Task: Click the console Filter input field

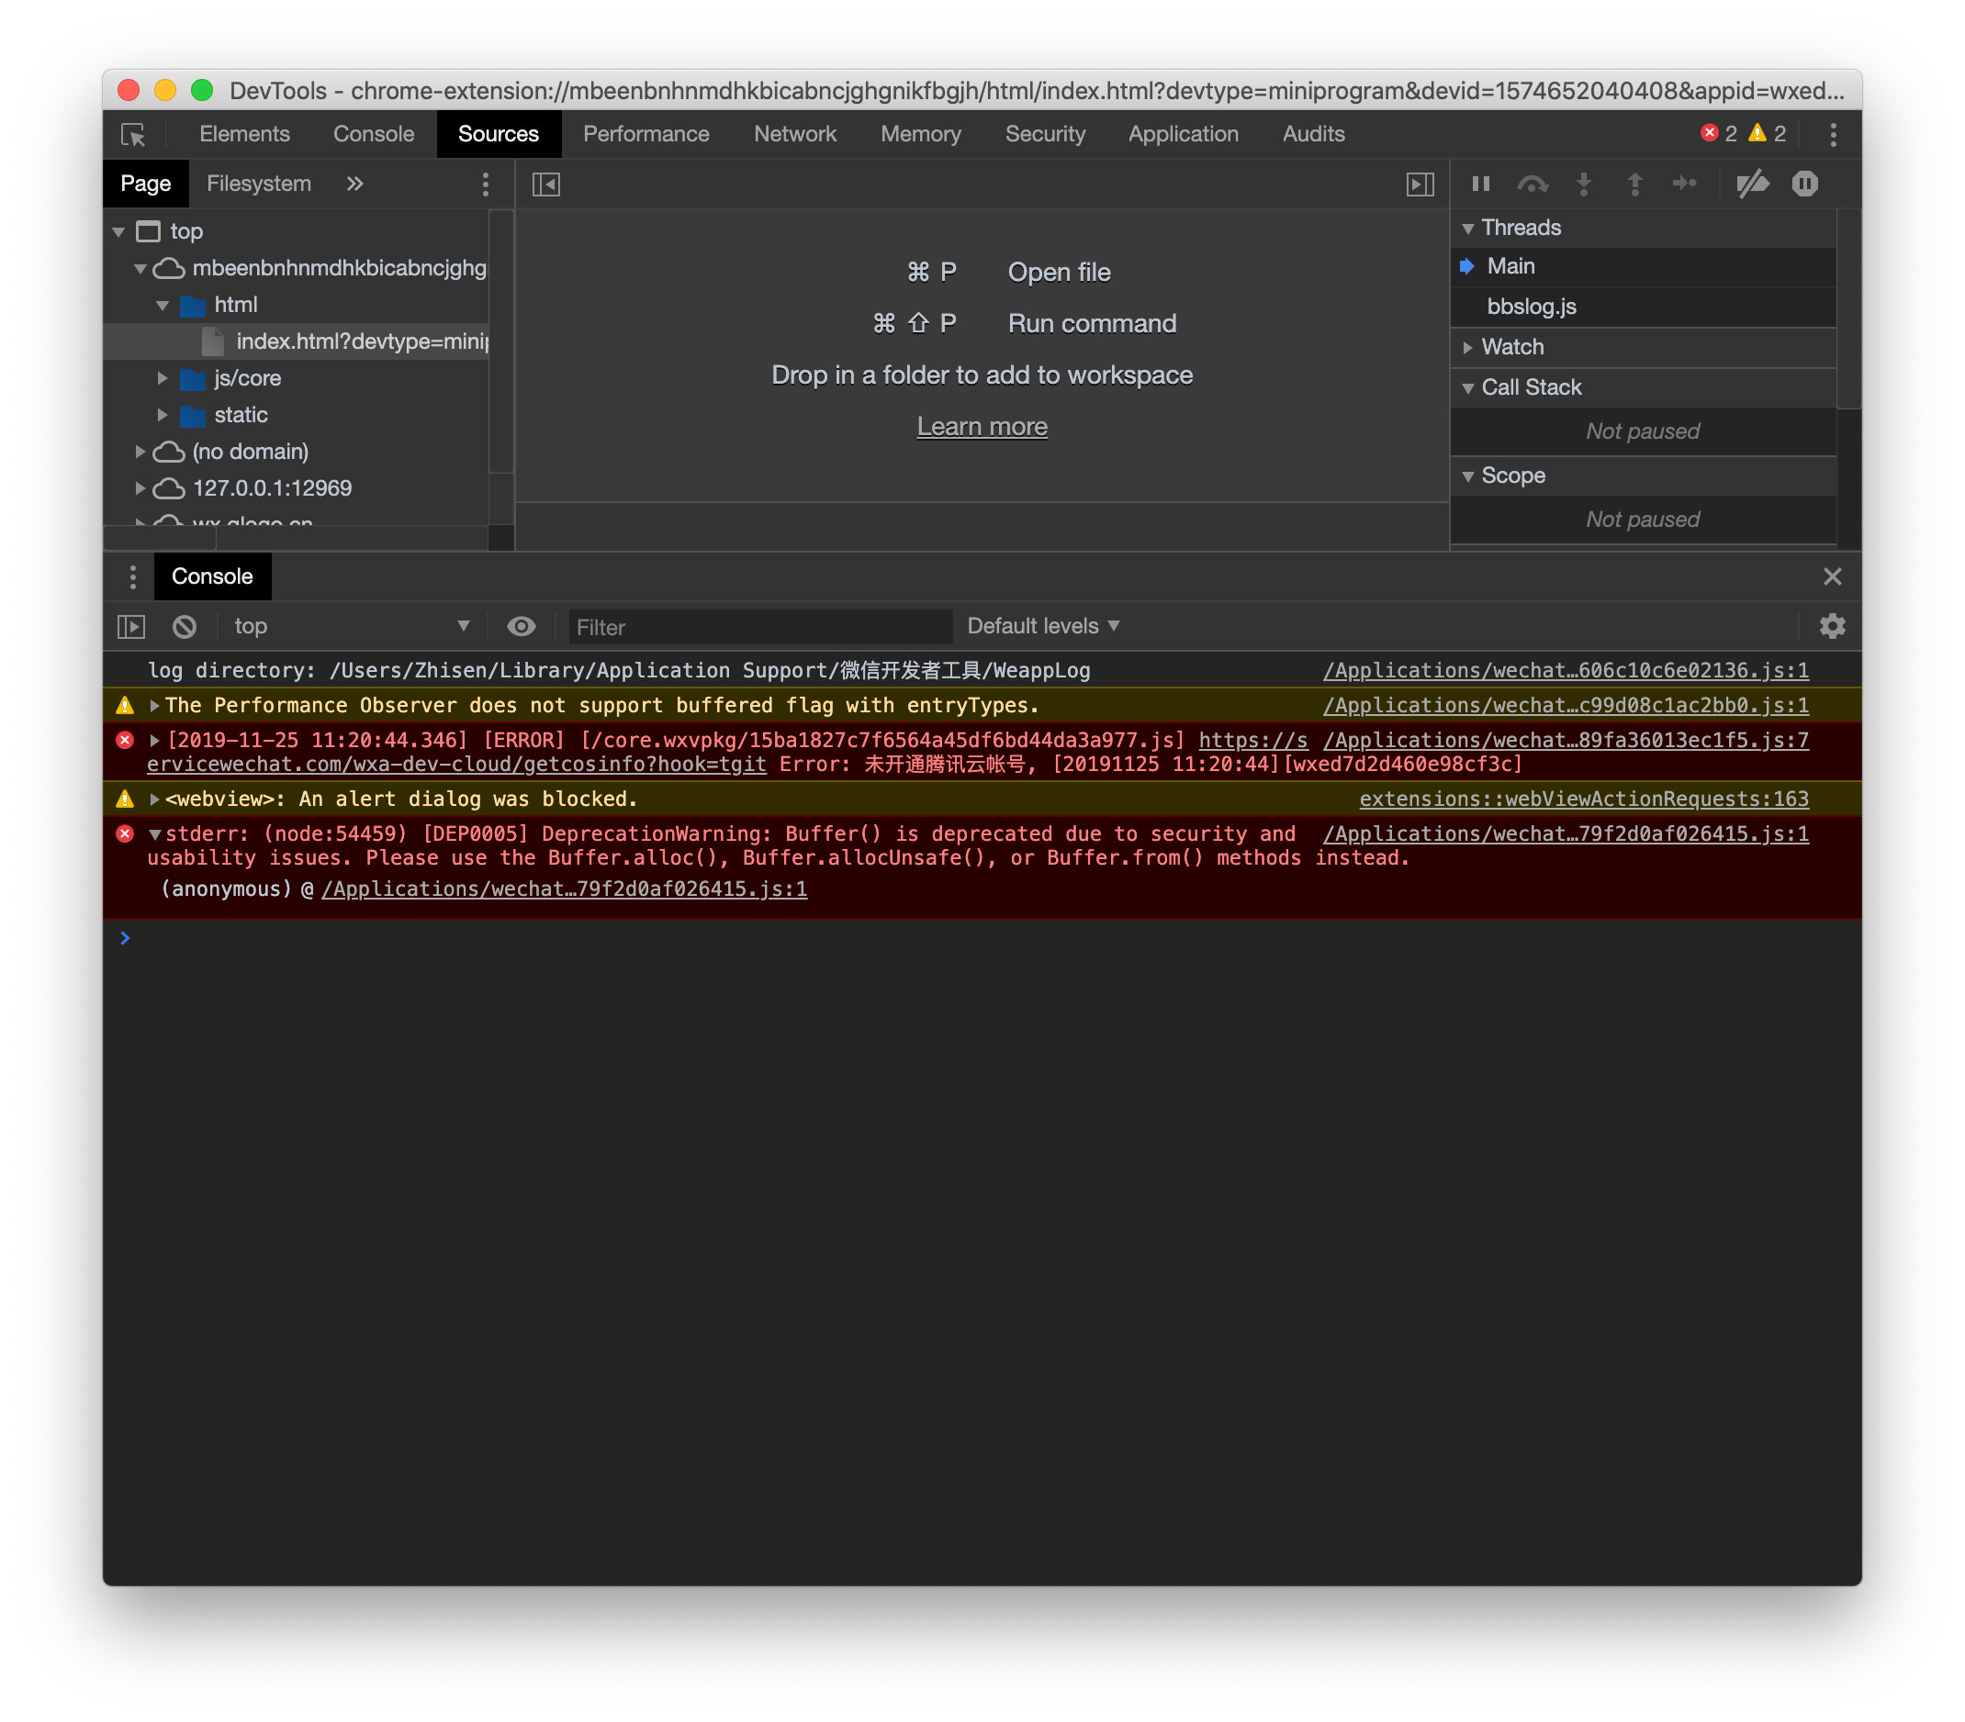Action: click(759, 627)
